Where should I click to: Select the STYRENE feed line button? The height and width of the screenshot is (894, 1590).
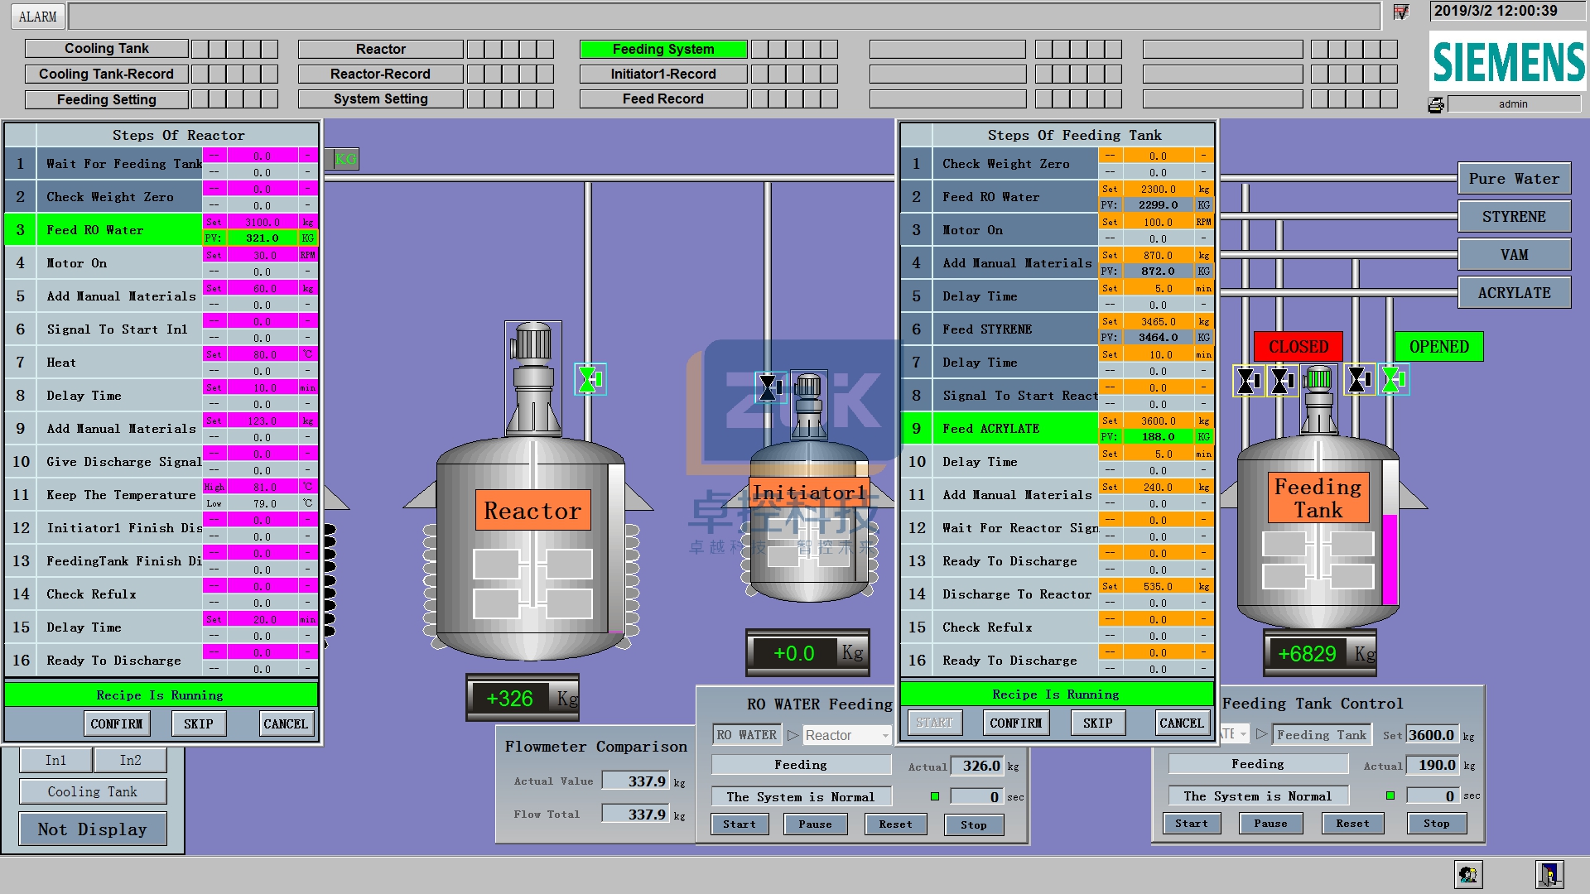(1514, 217)
